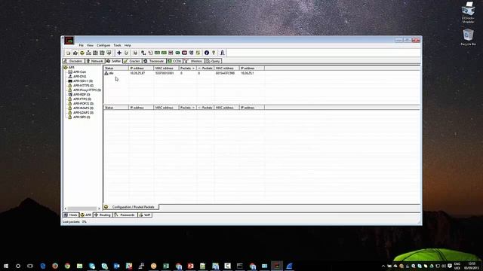483x271 pixels.
Task: Click the tree panel horizontal scrollbar thumb
Action: [82, 209]
